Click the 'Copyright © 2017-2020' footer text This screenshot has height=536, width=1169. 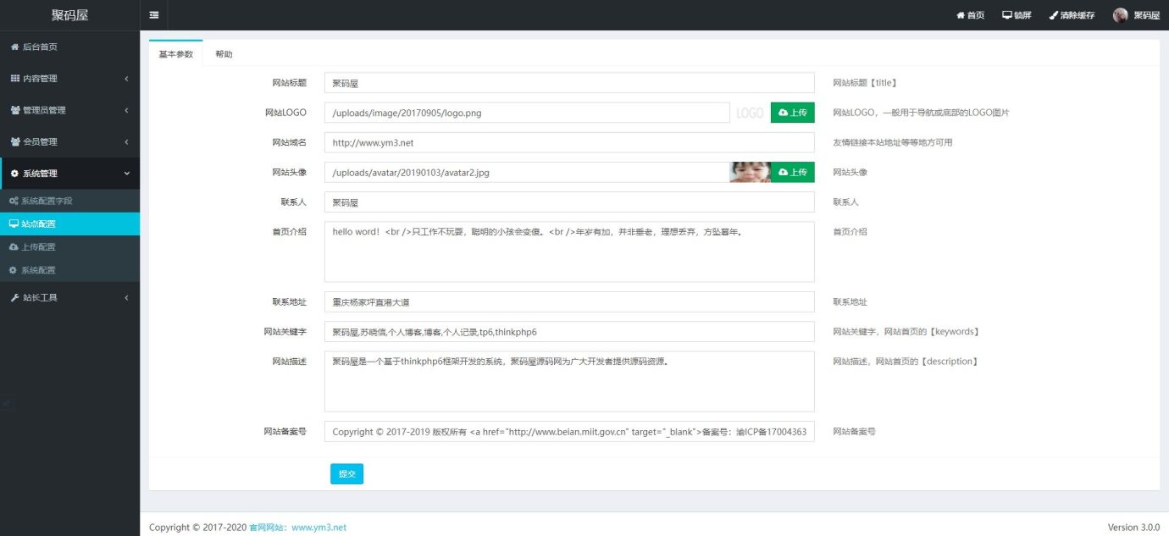[197, 527]
